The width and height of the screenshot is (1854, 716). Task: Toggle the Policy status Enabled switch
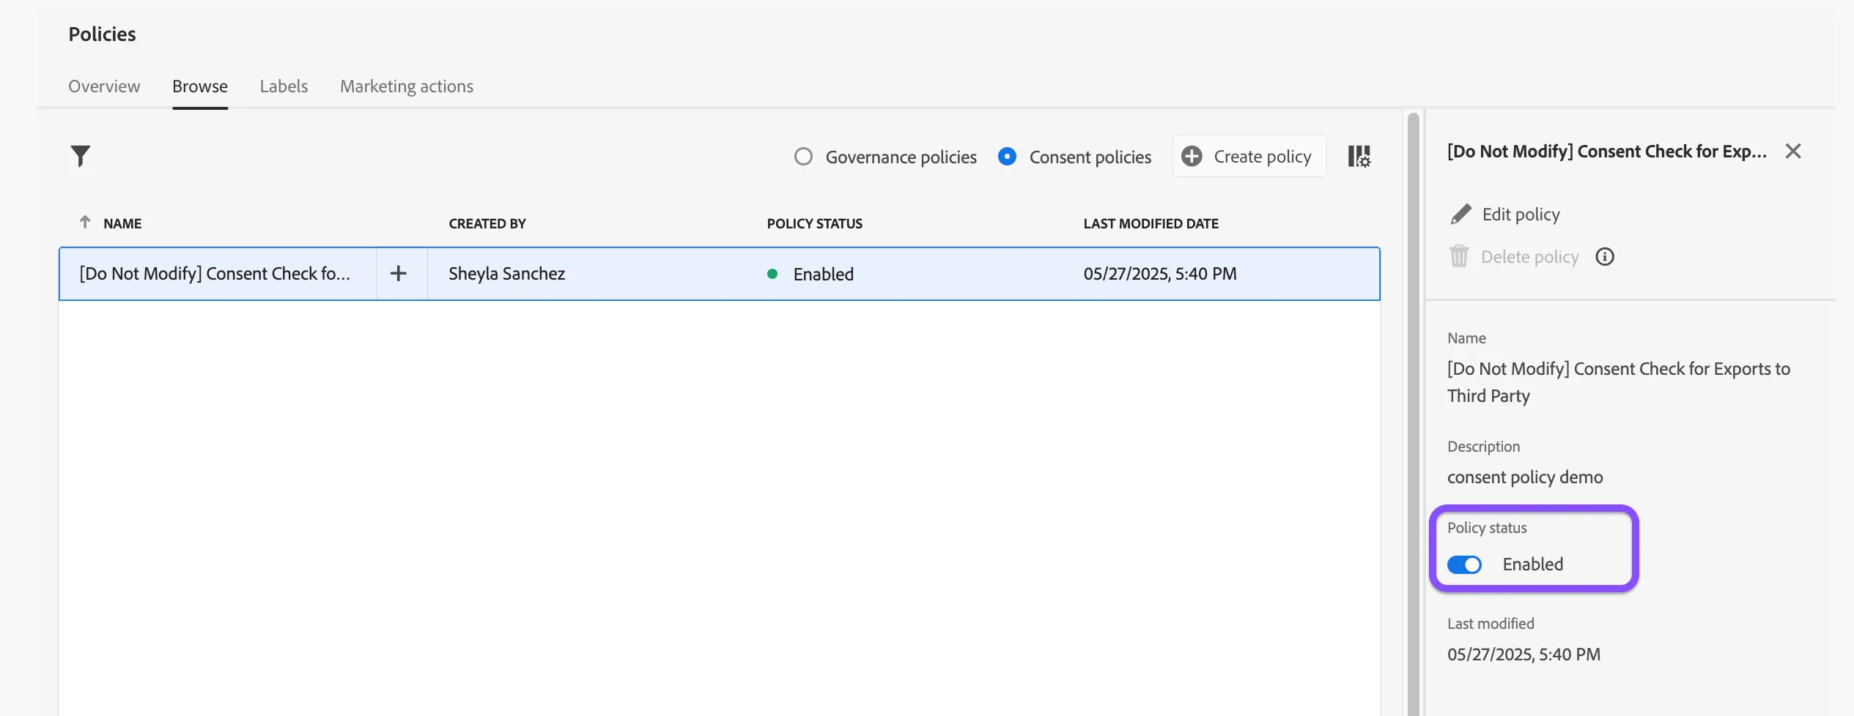1464,564
